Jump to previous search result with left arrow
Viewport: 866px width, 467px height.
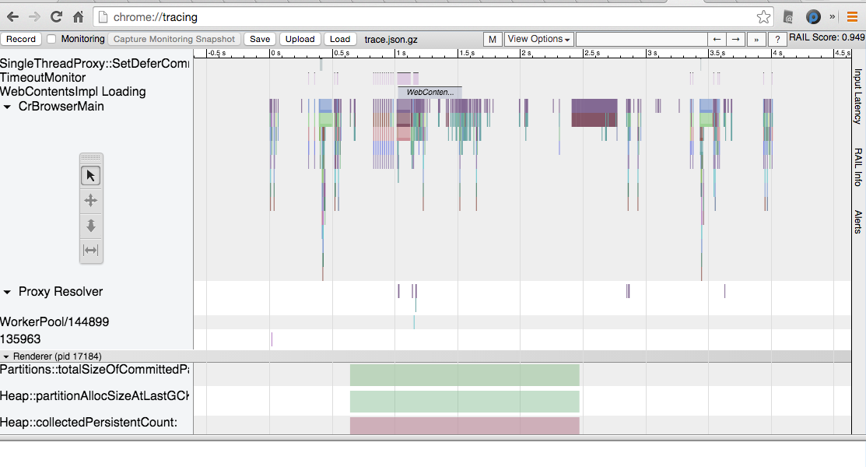[x=717, y=39]
